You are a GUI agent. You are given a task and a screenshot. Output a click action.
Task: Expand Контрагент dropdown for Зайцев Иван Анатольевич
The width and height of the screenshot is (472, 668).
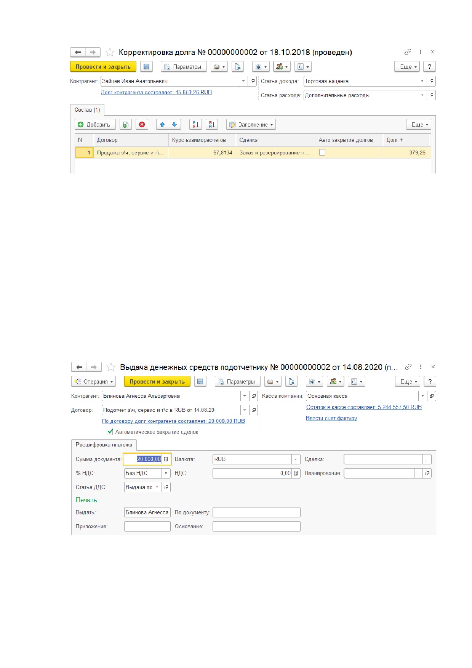(243, 81)
